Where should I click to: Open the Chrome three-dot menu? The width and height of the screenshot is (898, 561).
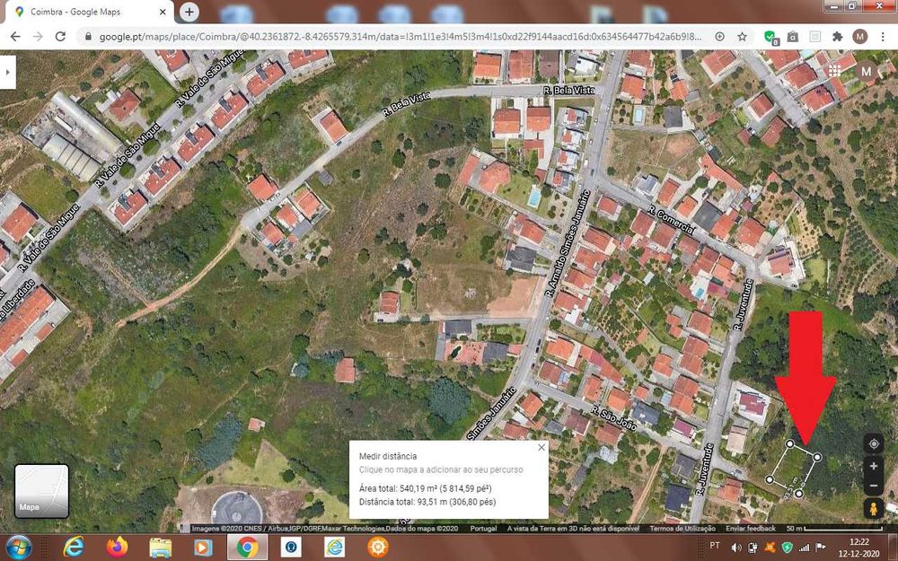[883, 37]
